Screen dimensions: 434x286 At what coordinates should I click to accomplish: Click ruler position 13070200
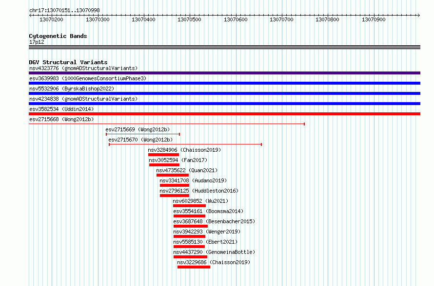click(52, 19)
